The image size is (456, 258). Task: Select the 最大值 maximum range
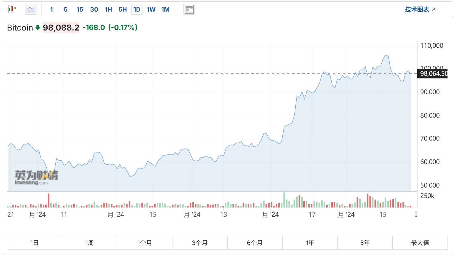(x=420, y=243)
